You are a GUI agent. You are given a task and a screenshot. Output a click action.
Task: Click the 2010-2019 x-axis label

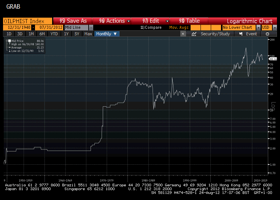(x=261, y=180)
